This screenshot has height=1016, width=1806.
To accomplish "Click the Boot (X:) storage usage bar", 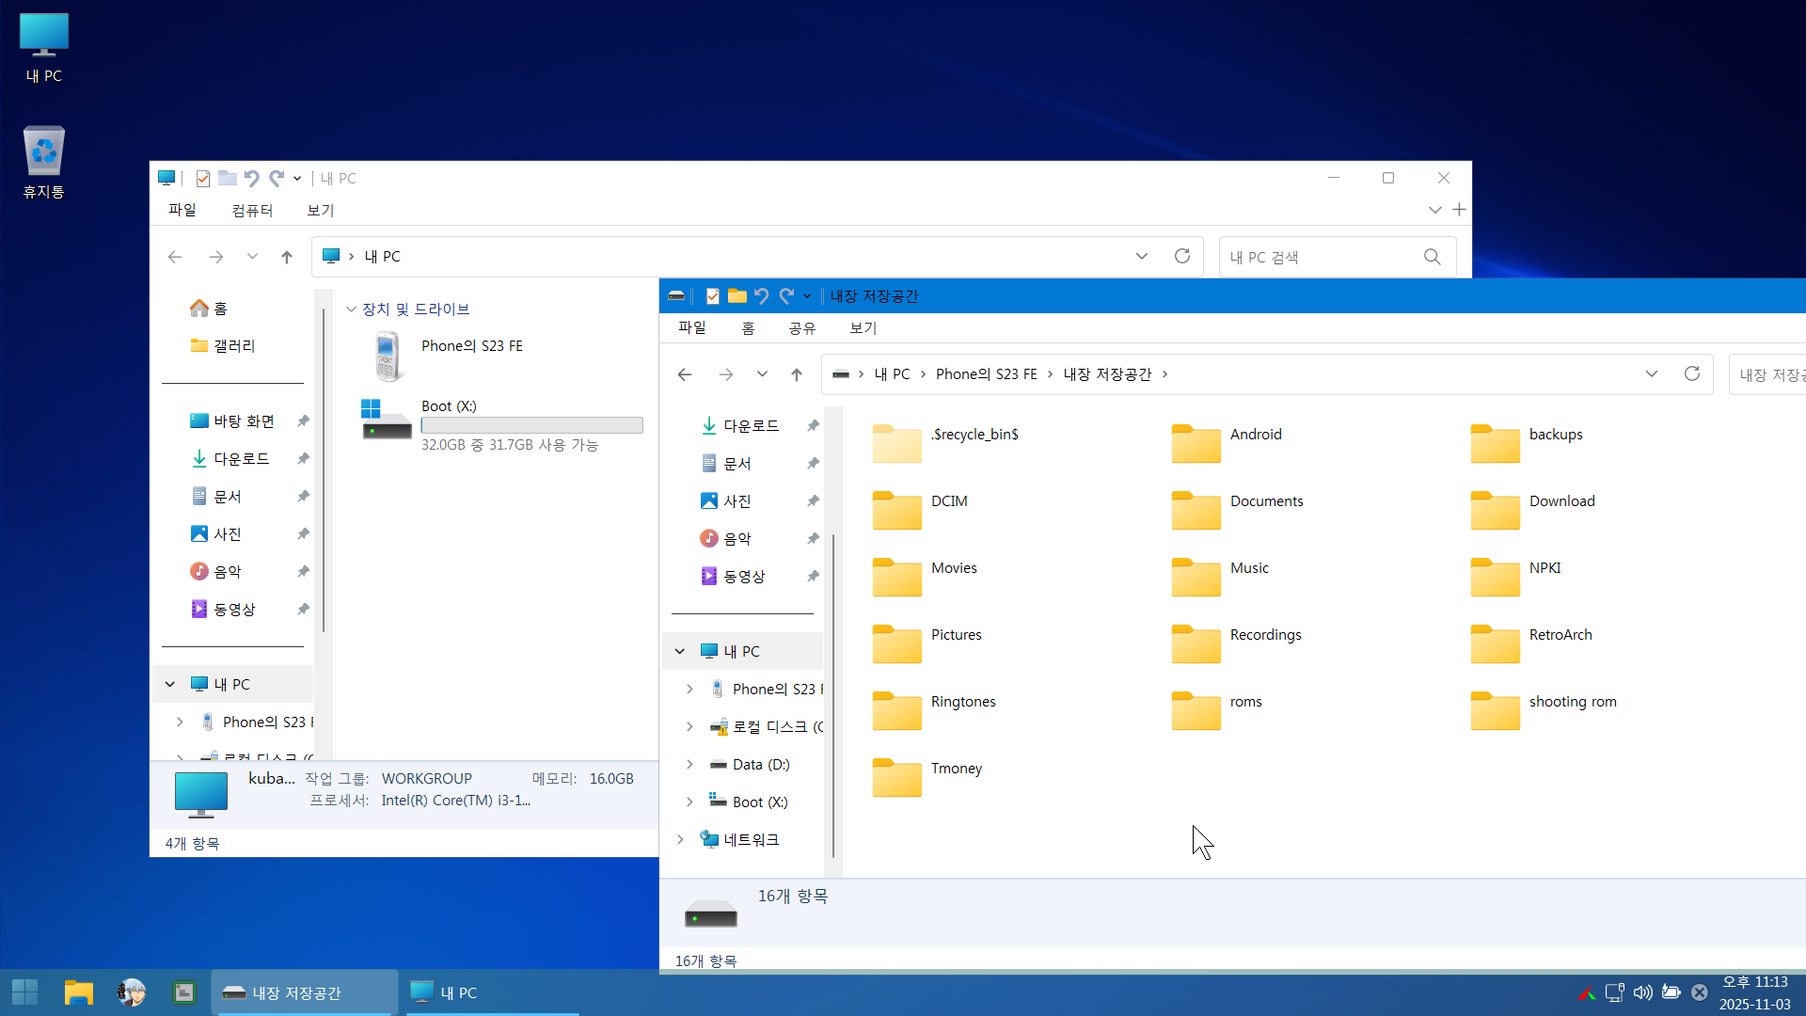I will tap(532, 425).
